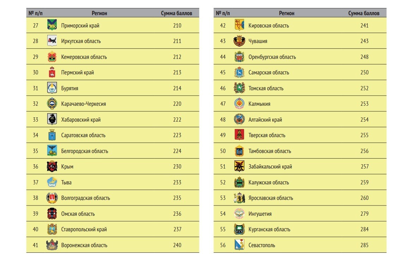Click the Оренбургская область region name
The image size is (394, 257).
(272, 57)
